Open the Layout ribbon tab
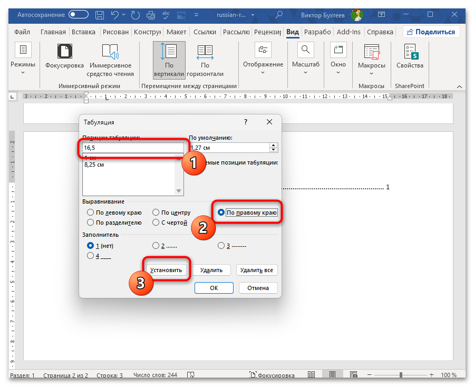 click(x=176, y=32)
